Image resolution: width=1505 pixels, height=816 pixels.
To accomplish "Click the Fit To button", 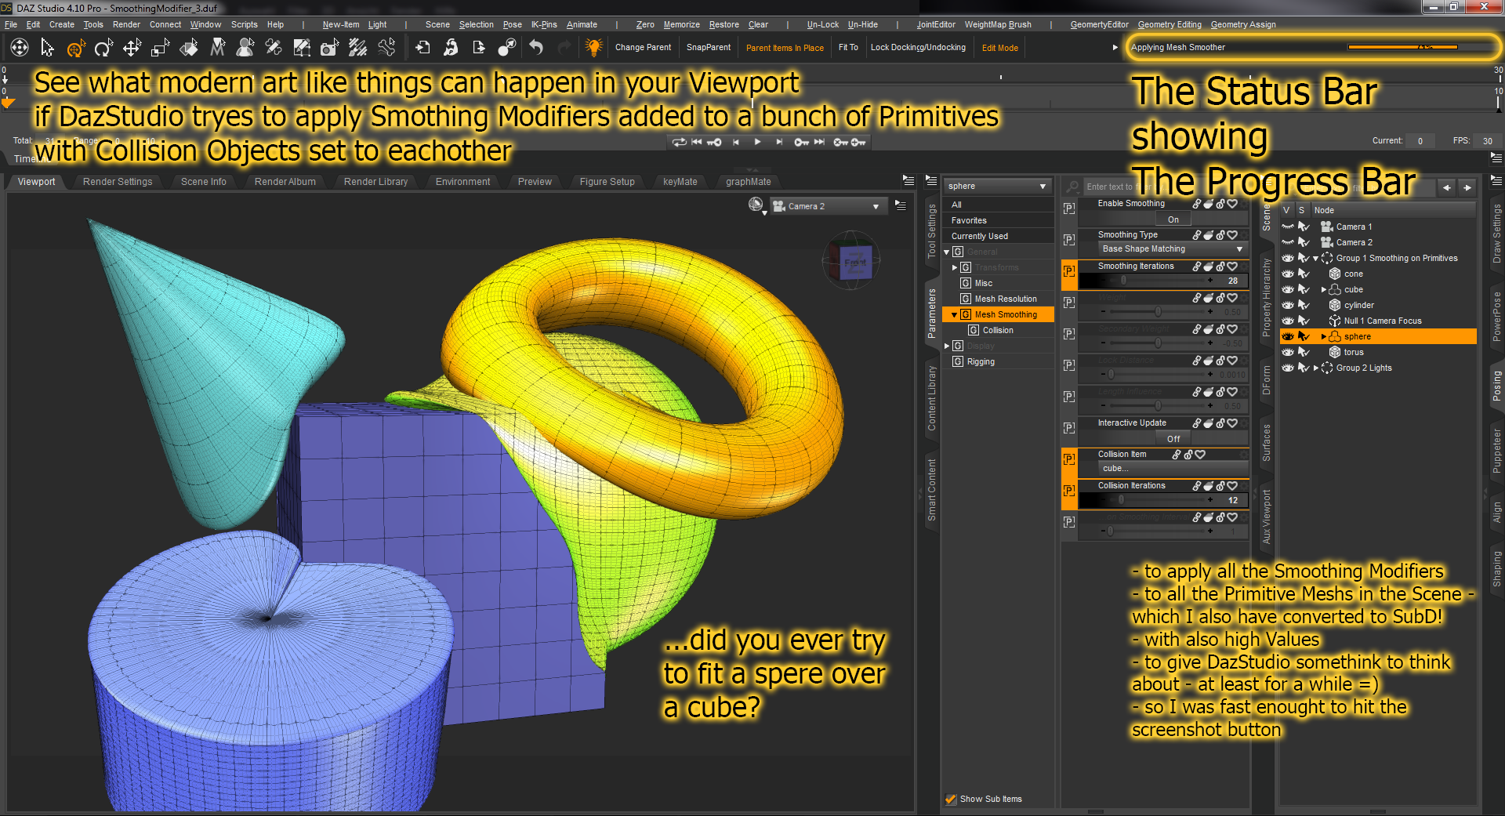I will click(848, 48).
